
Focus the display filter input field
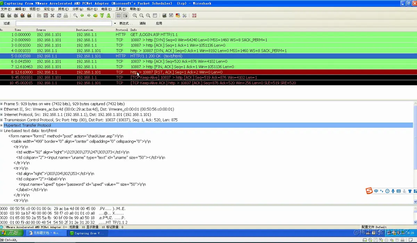[64, 23]
